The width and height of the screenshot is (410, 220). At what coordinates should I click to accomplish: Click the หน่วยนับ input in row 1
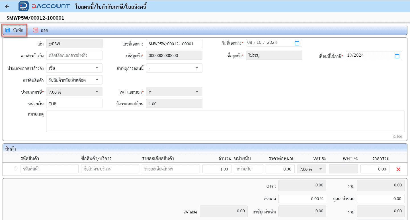[x=249, y=169]
